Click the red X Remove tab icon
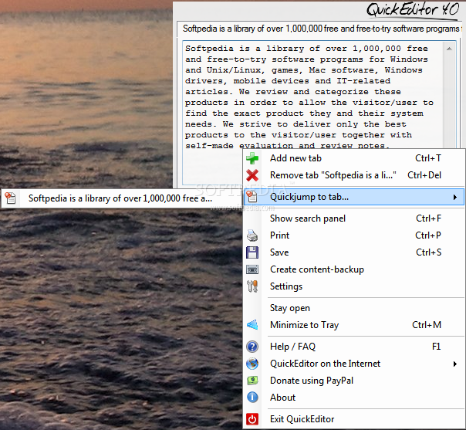 tap(252, 175)
